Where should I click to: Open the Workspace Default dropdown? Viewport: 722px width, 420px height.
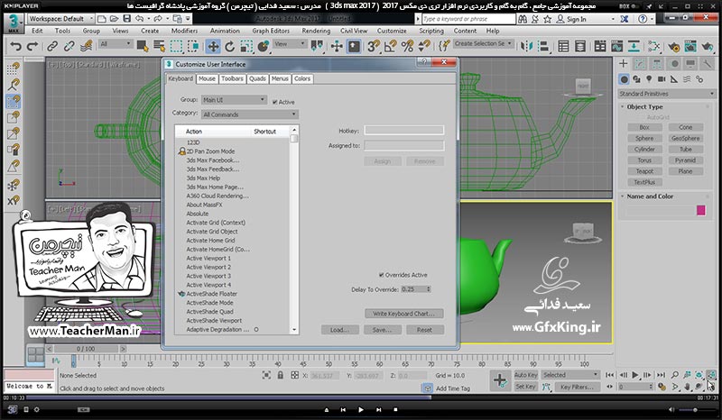tap(60, 19)
